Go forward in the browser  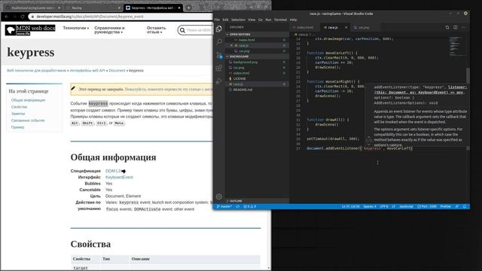tap(14, 17)
